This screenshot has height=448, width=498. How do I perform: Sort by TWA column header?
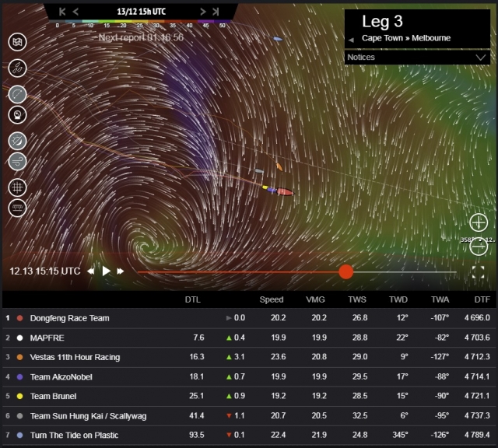coord(440,299)
